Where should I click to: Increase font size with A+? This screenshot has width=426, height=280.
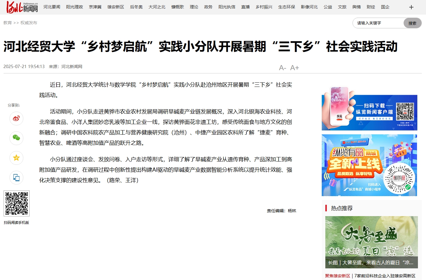(295, 68)
